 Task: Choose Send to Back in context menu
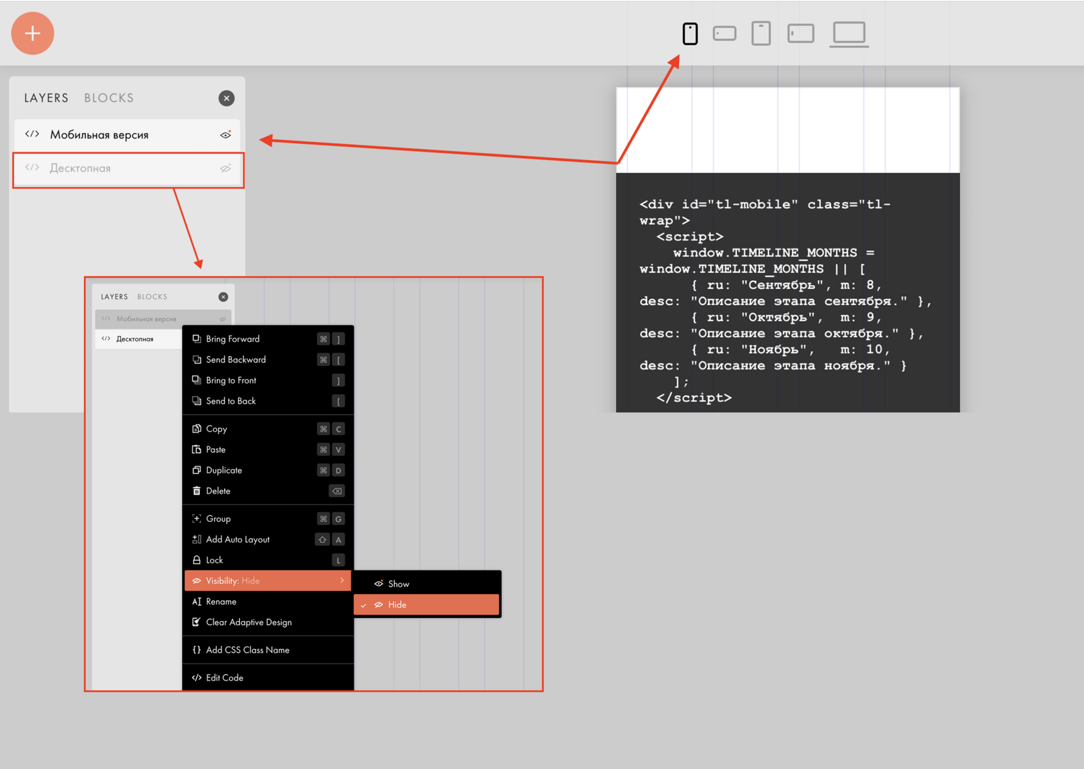(268, 401)
